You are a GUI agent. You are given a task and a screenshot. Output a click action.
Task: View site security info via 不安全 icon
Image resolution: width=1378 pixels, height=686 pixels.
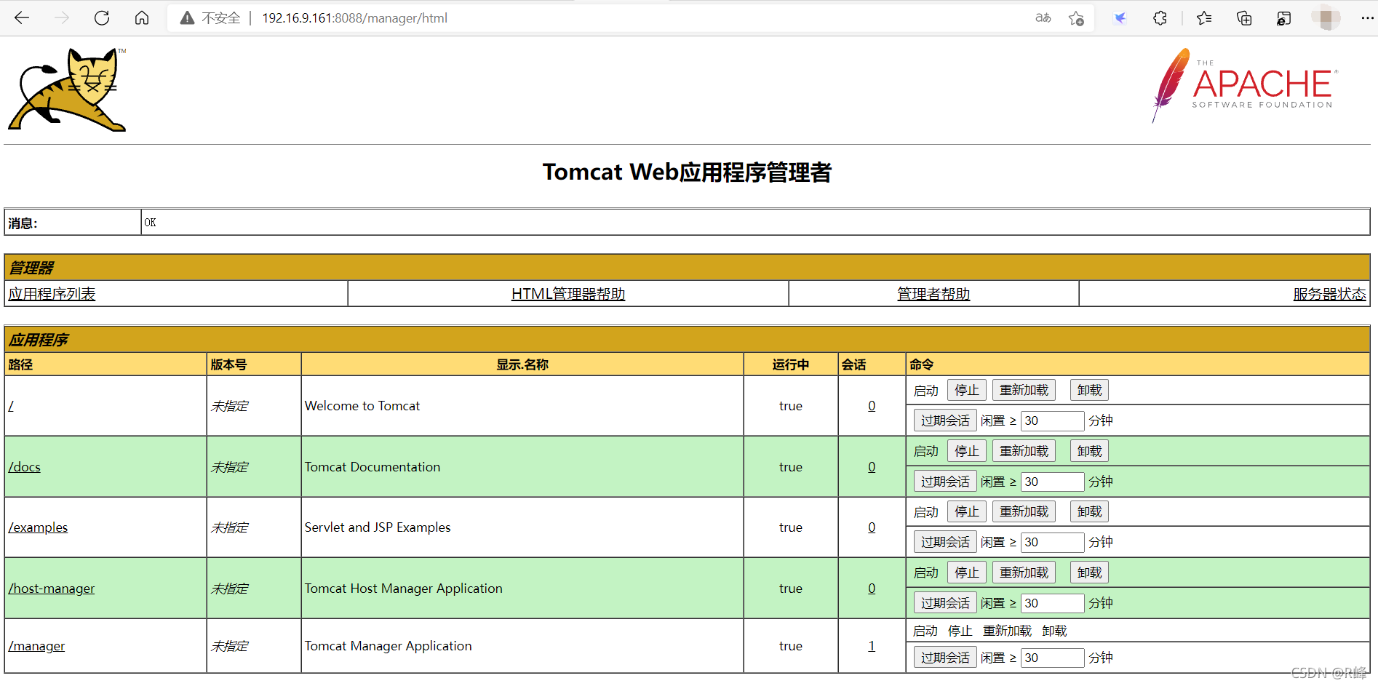click(187, 17)
